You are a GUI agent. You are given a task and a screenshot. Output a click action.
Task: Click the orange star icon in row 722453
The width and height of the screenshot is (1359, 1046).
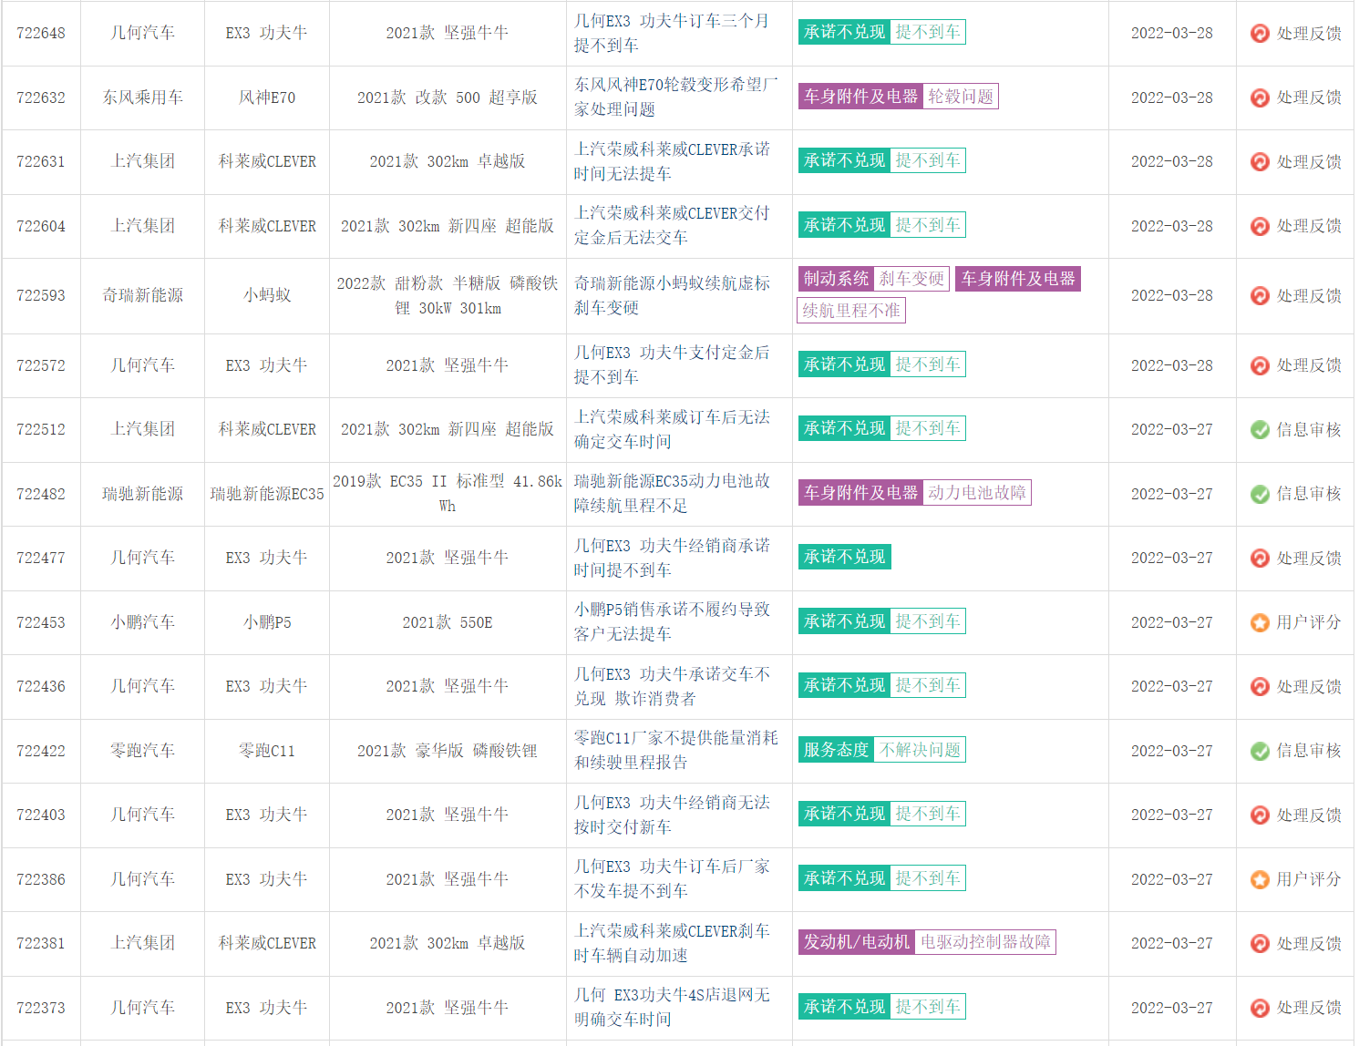point(1260,622)
